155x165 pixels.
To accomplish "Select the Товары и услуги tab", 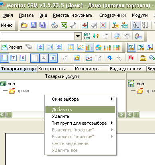I will pyautogui.click(x=19, y=69).
